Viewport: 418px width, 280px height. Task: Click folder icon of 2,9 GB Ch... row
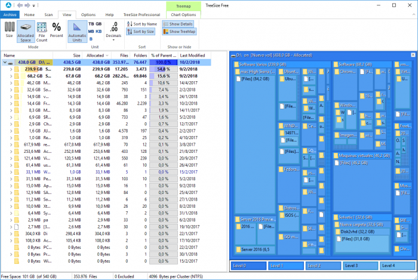pos(17,124)
